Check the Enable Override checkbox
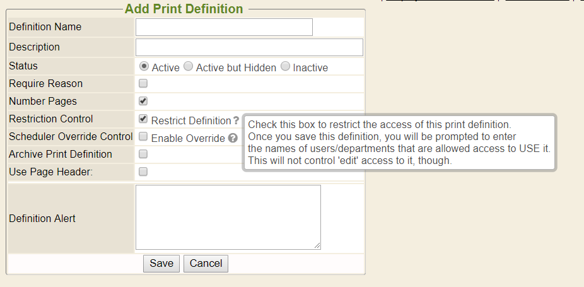Image resolution: width=584 pixels, height=287 pixels. tap(143, 136)
